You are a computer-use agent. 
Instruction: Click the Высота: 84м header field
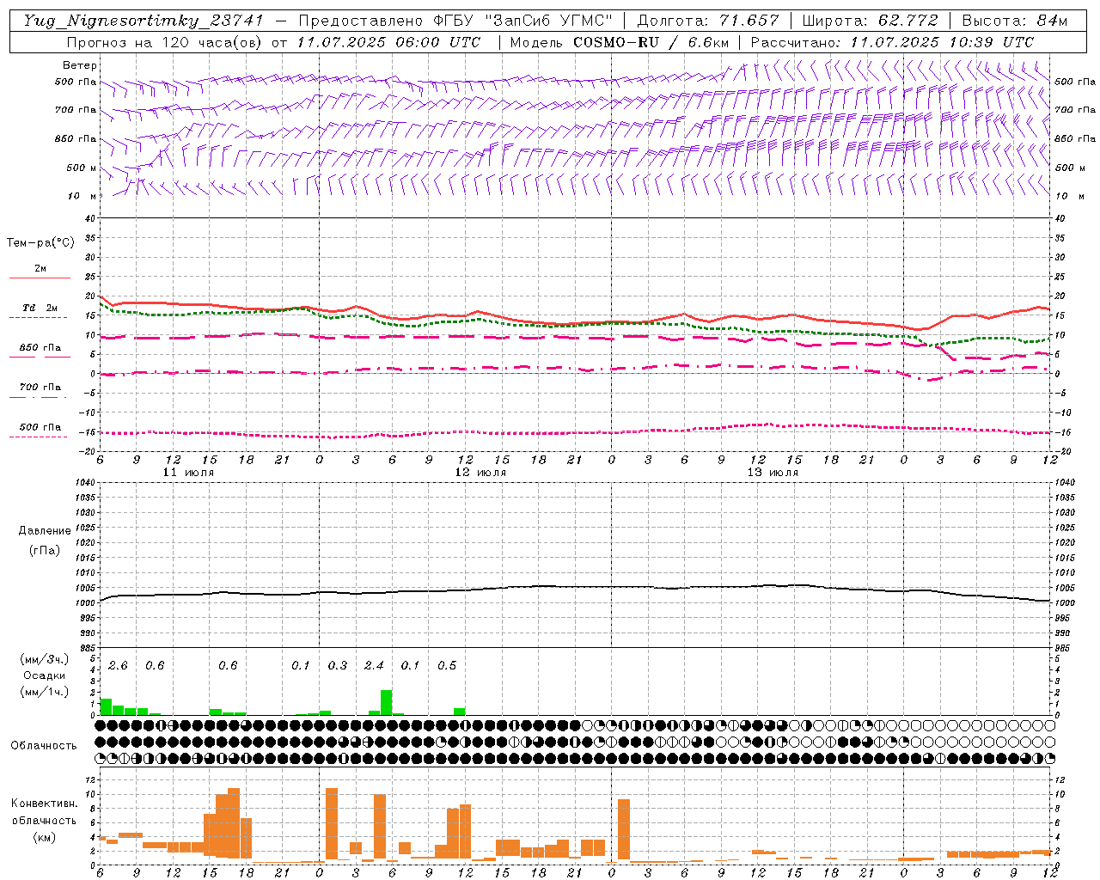(1015, 21)
